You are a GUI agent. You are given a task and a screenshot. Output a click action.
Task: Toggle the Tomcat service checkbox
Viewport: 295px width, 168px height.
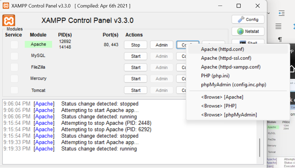(14, 90)
